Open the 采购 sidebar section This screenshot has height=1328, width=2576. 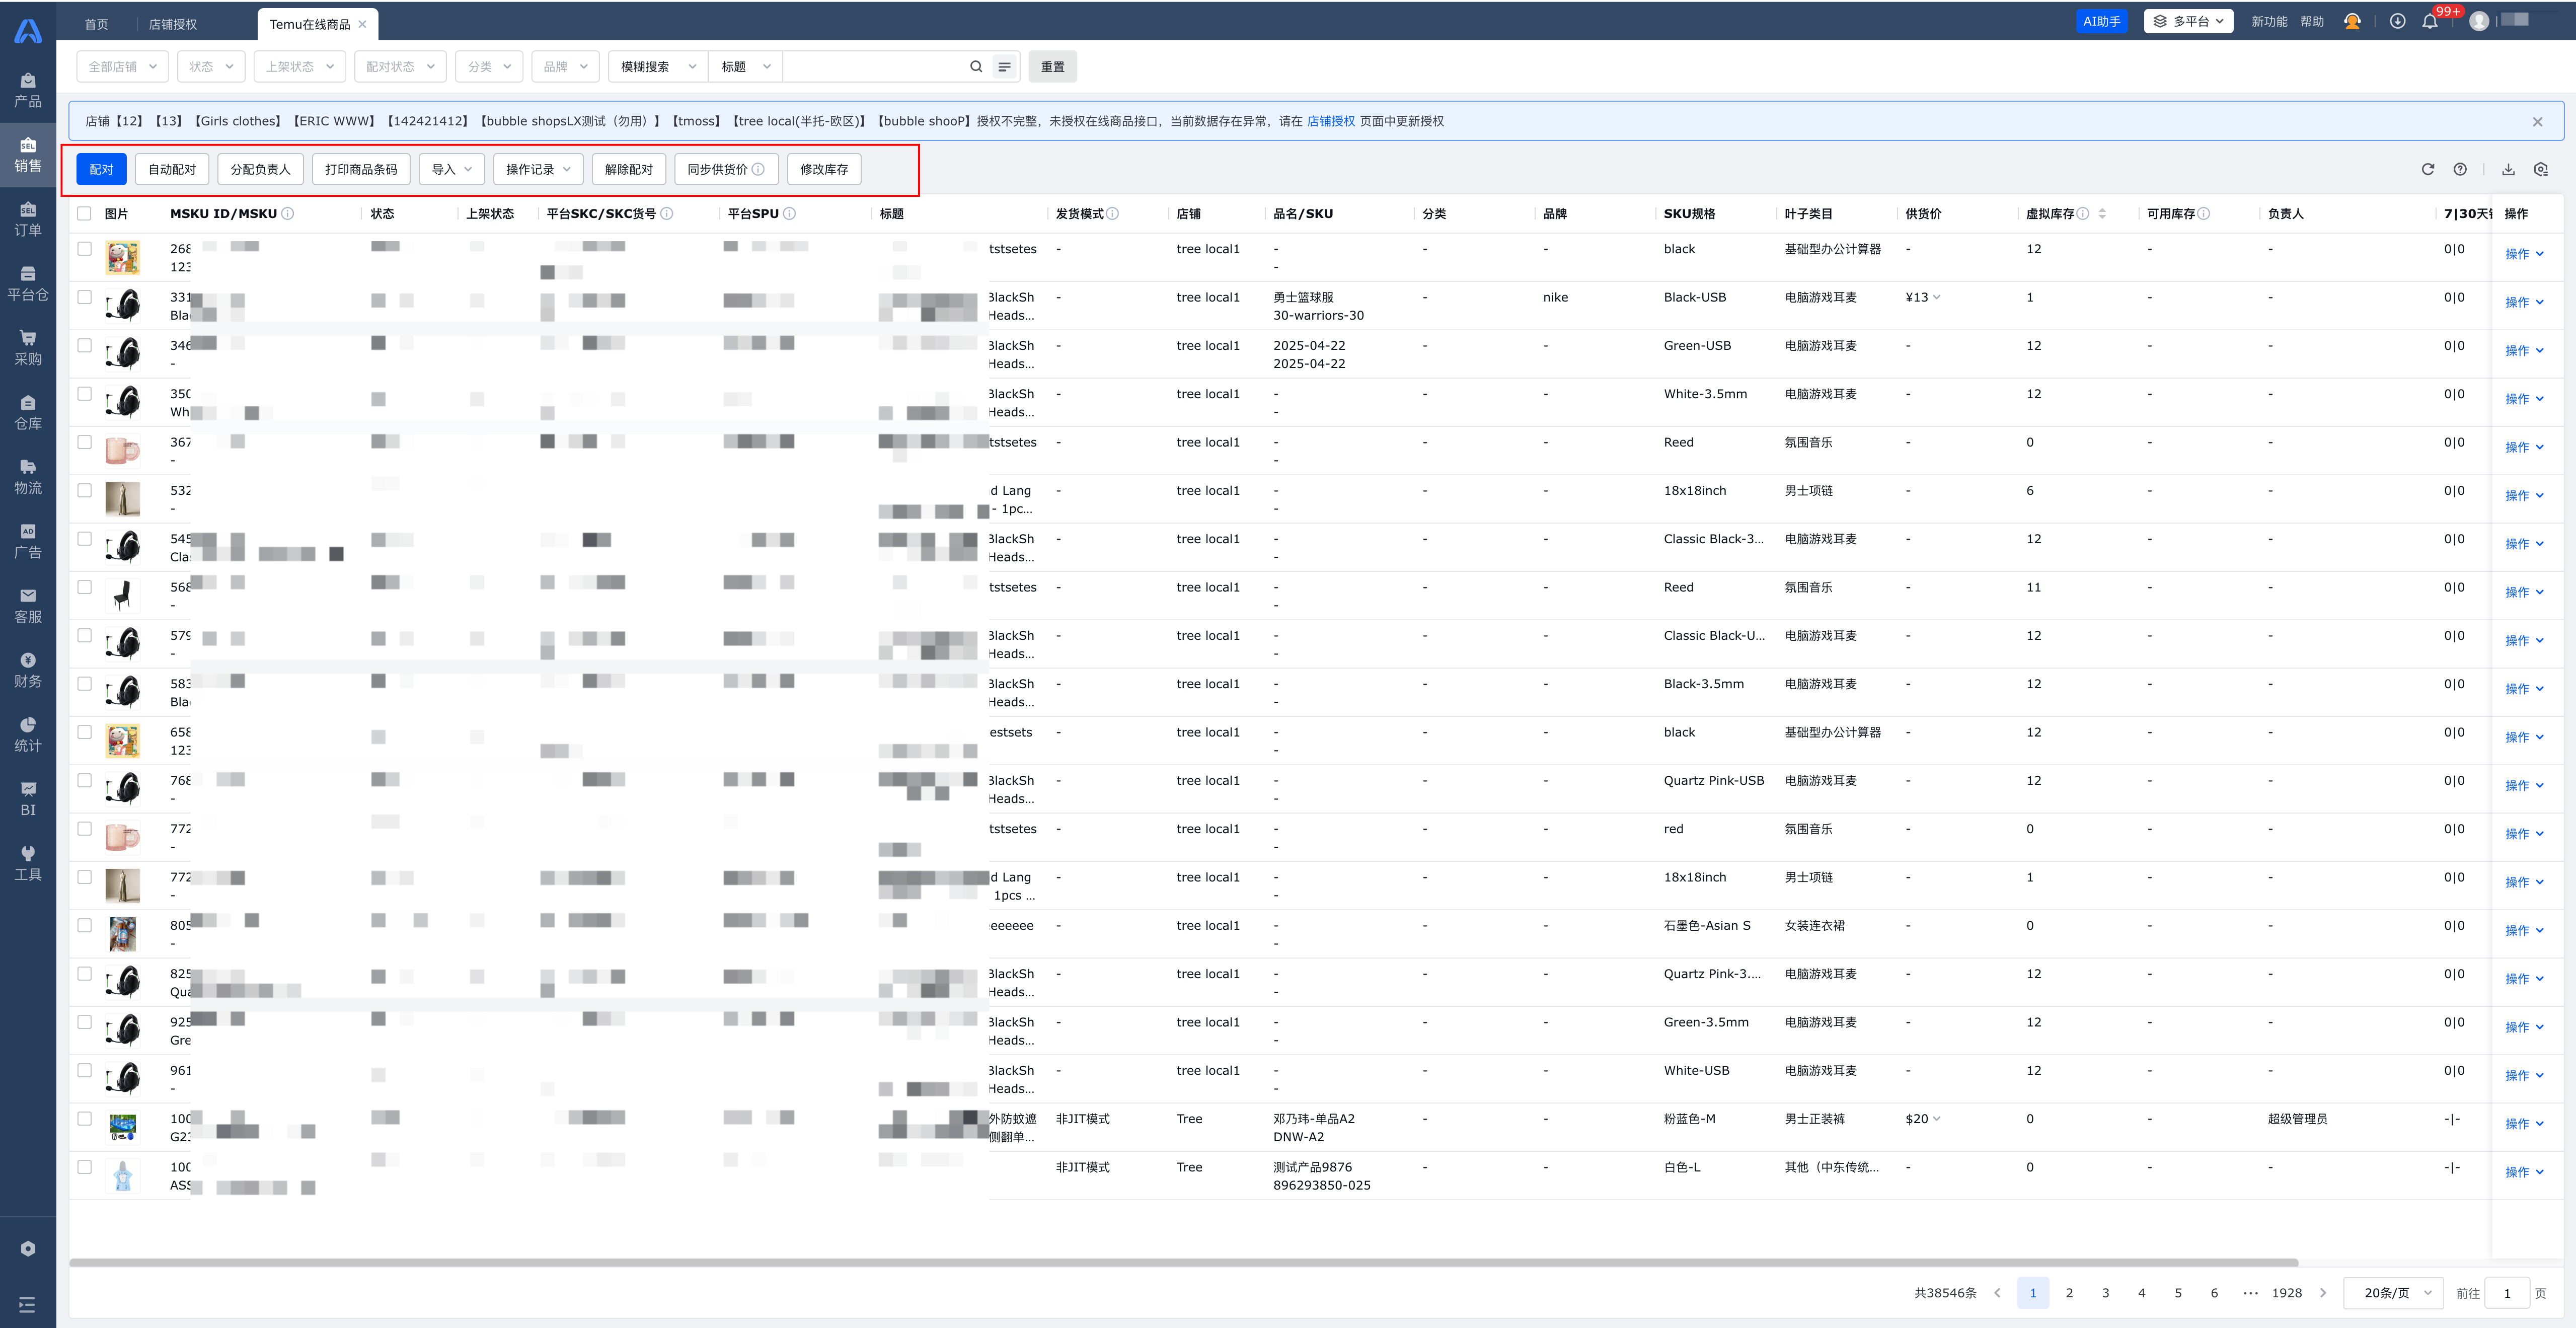click(28, 349)
